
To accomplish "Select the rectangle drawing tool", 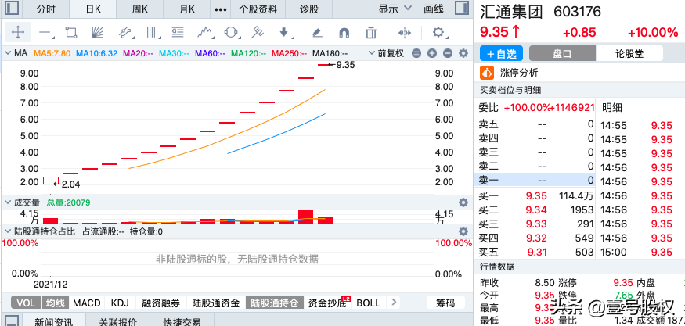I will pyautogui.click(x=70, y=32).
